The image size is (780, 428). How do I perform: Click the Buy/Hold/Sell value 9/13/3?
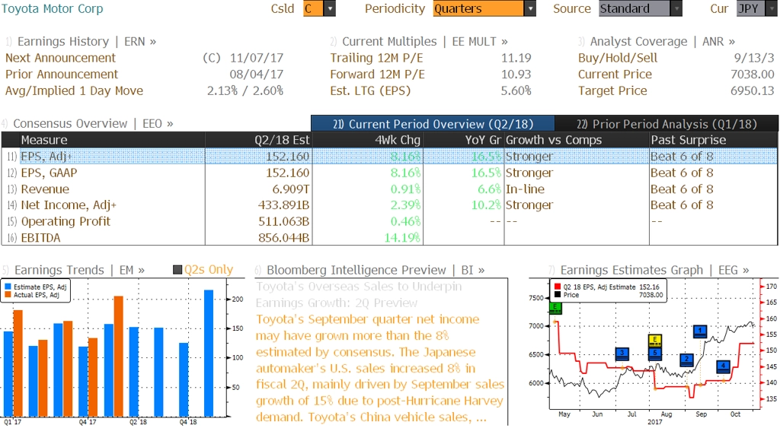[x=754, y=58]
